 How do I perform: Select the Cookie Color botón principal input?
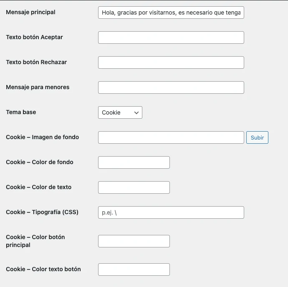[134, 241]
